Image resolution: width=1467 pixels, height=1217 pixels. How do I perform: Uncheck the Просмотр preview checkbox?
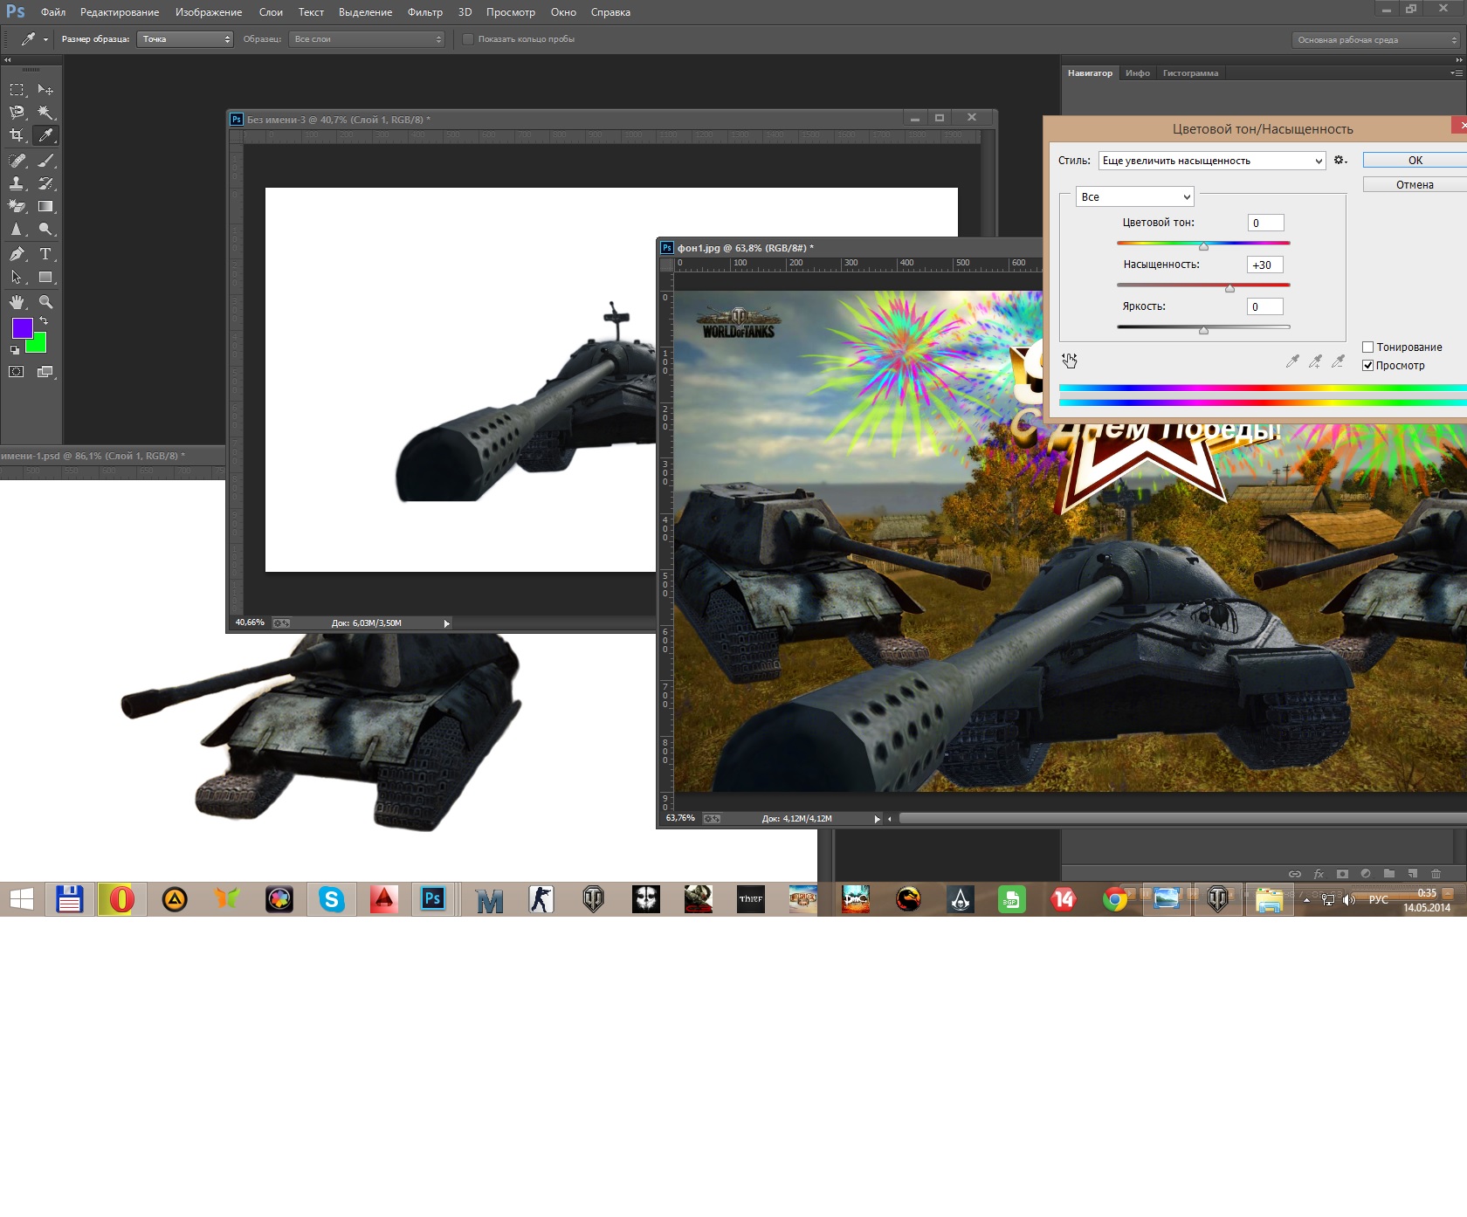pos(1368,366)
